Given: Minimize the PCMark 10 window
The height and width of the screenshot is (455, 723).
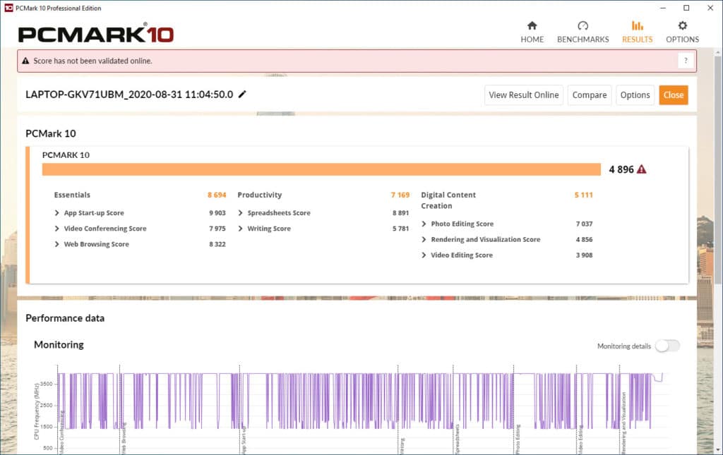Looking at the screenshot, I should (x=662, y=8).
